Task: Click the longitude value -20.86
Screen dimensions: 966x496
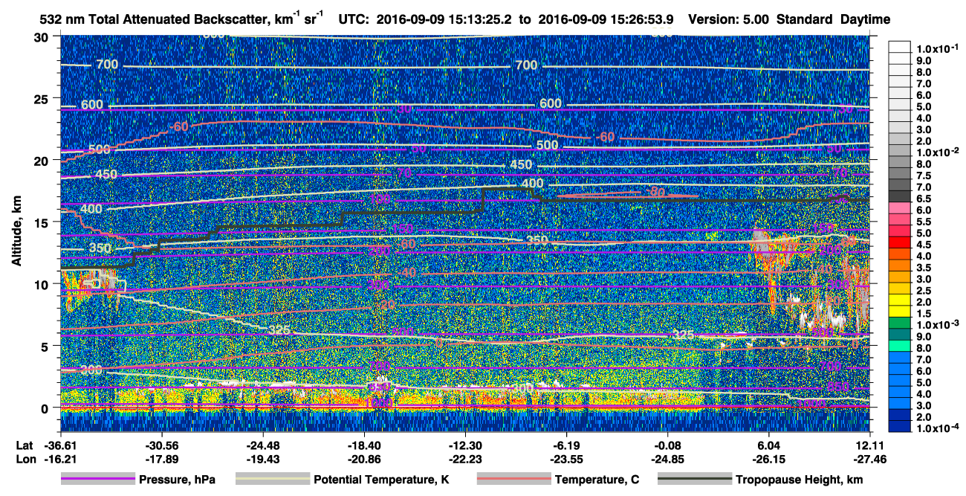Action: coord(364,460)
